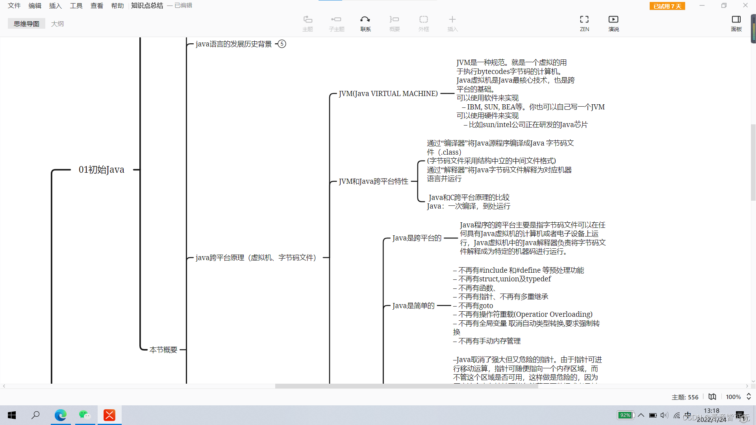Click XMind app icon in taskbar
756x425 pixels.
pos(109,415)
